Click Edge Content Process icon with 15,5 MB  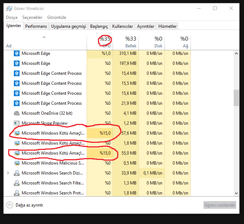click(x=17, y=83)
